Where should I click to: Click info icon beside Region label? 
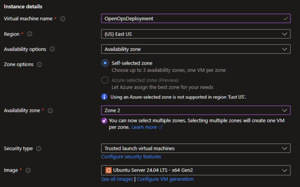tap(30, 34)
